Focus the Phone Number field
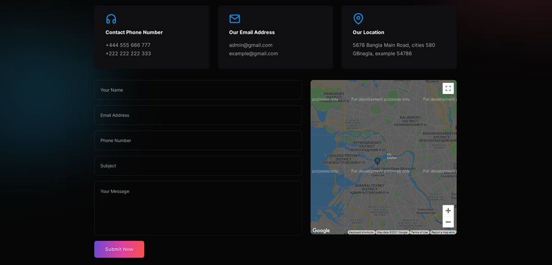The width and height of the screenshot is (552, 265). click(x=198, y=141)
